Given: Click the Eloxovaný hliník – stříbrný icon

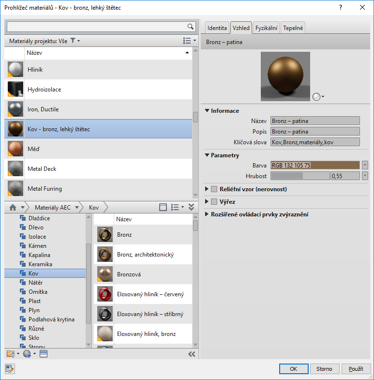Looking at the screenshot, I should pyautogui.click(x=105, y=314).
